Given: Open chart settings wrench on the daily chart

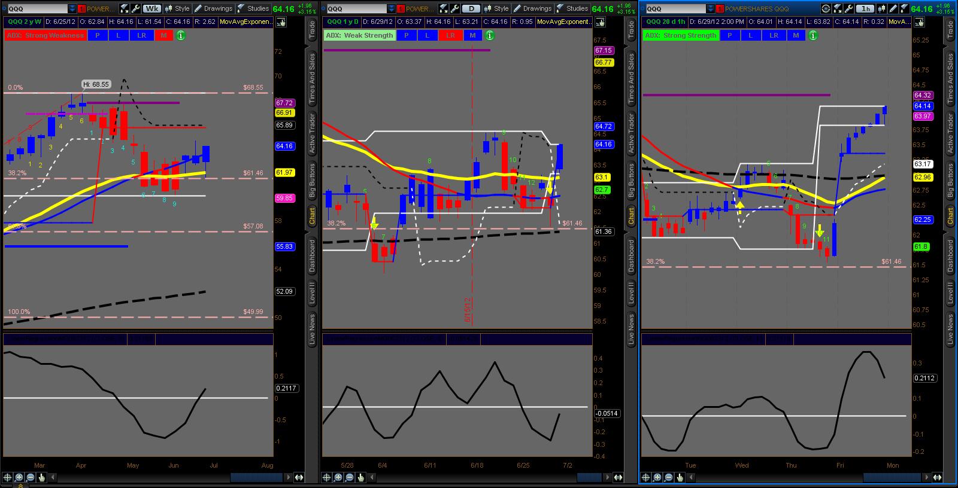Looking at the screenshot, I should (455, 9).
